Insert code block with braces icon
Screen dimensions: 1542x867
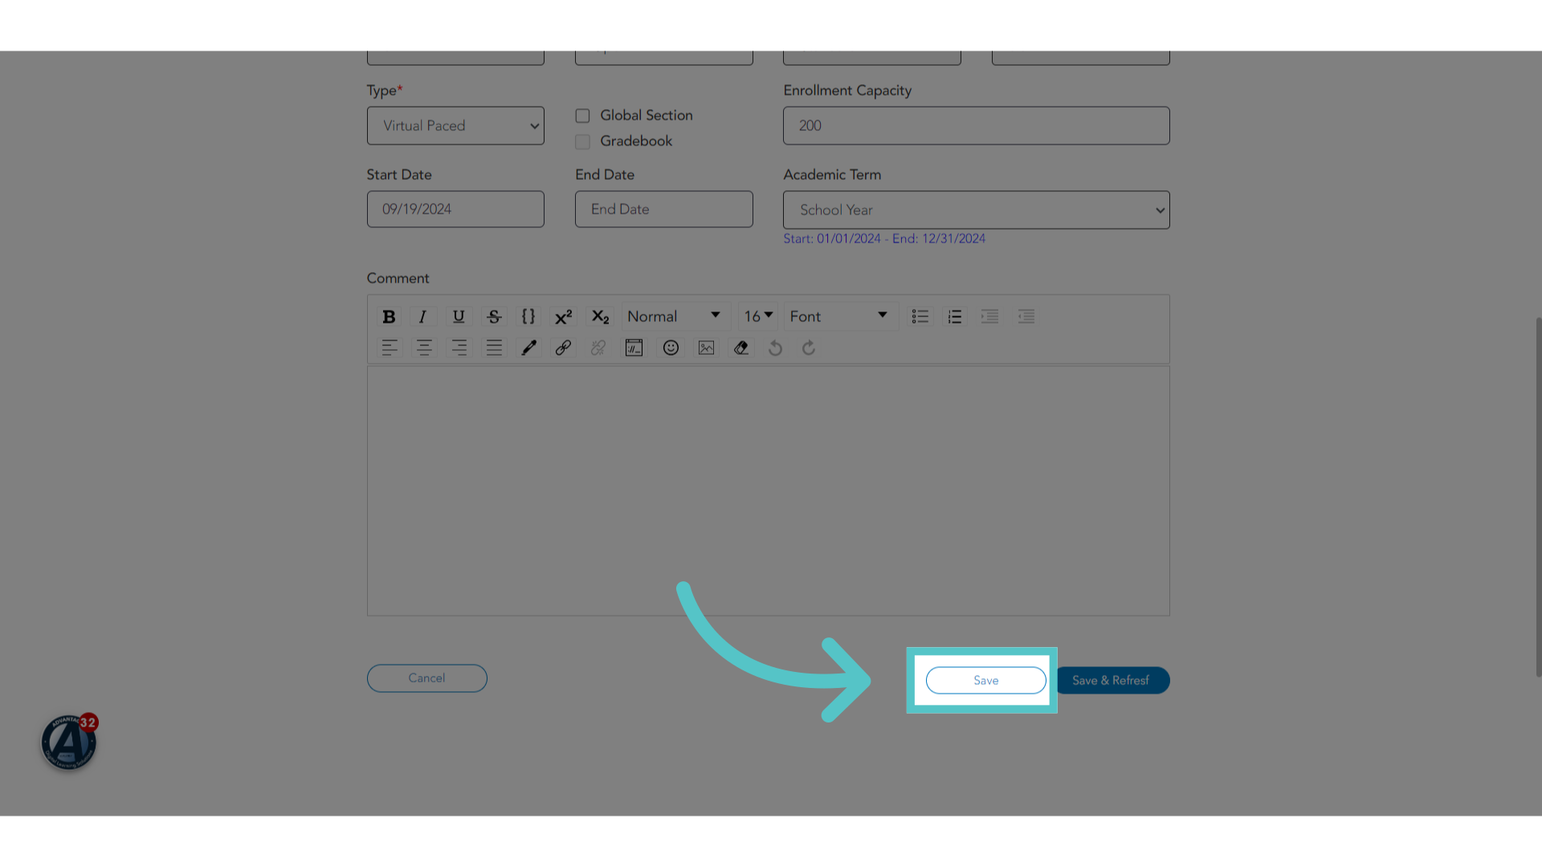pyautogui.click(x=528, y=316)
